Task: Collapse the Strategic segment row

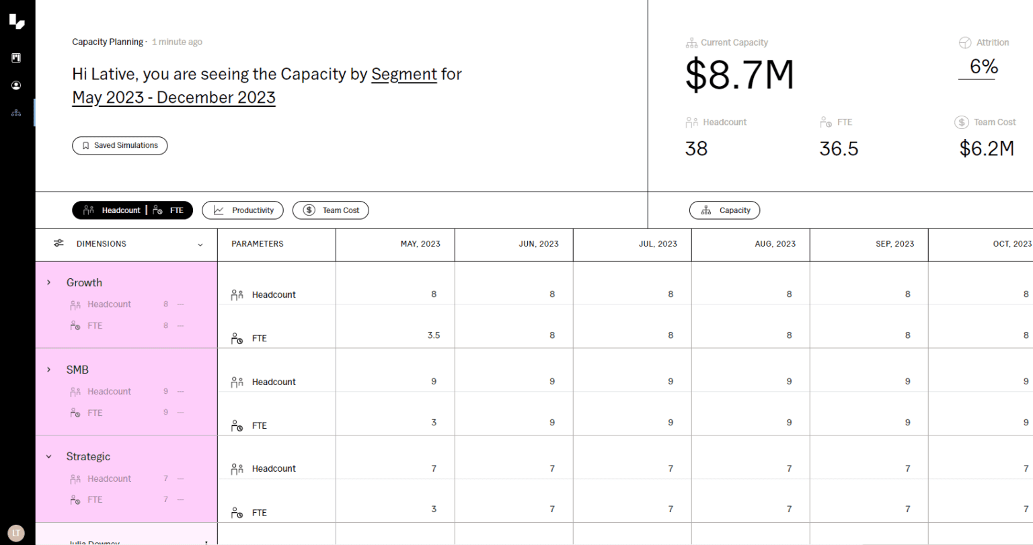Action: pyautogui.click(x=48, y=456)
